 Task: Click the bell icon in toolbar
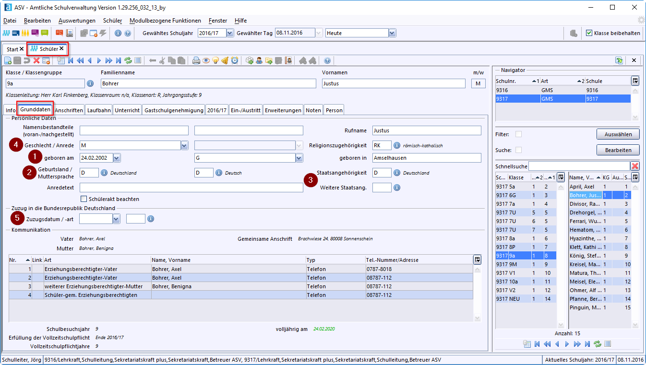225,60
